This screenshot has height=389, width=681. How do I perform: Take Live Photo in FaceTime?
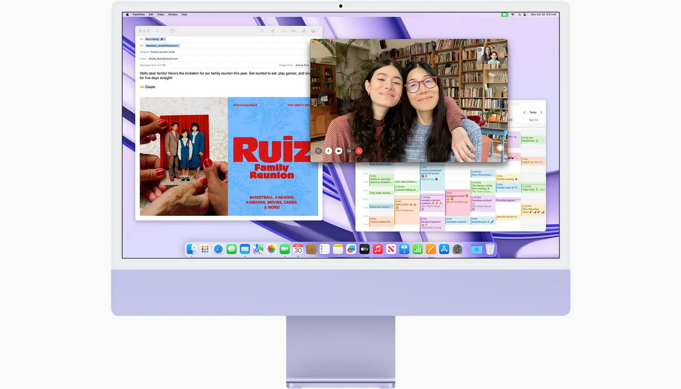[500, 148]
